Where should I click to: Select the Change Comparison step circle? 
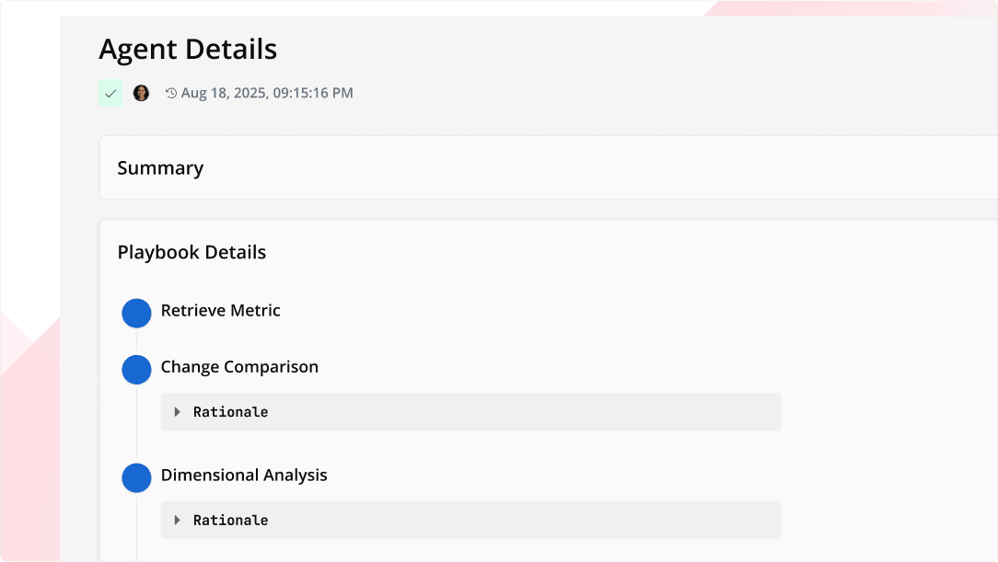click(x=136, y=369)
